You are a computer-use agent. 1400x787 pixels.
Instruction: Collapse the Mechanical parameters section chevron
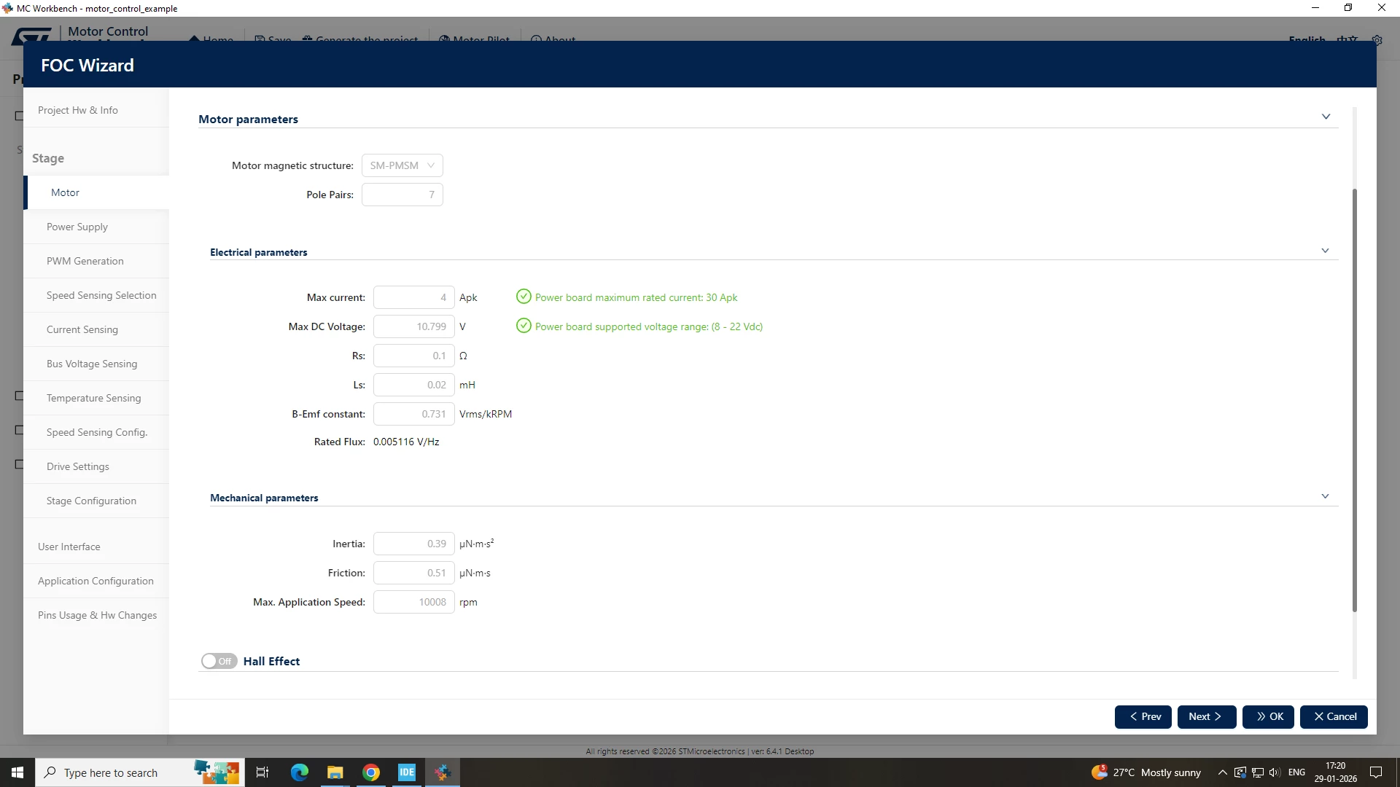[1325, 496]
